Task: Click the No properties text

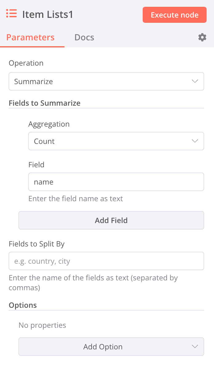Action: 42,325
